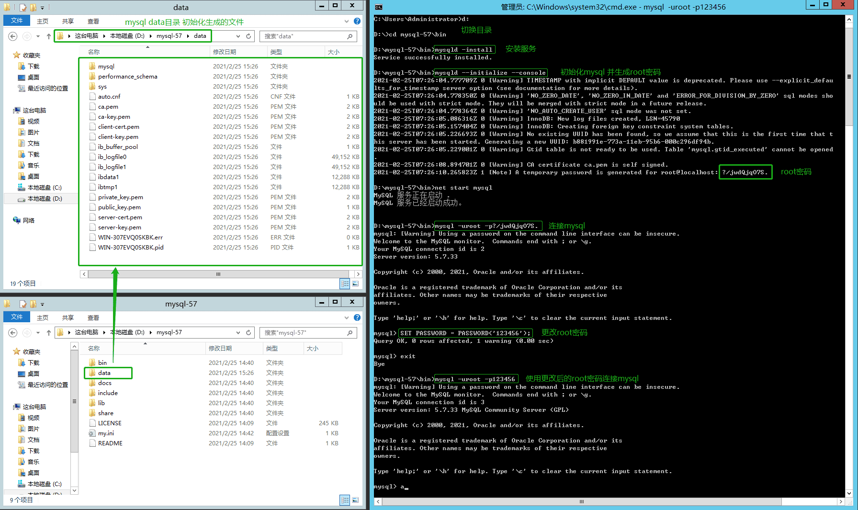Open address history dropdown in mysql-57 window

pos(238,333)
